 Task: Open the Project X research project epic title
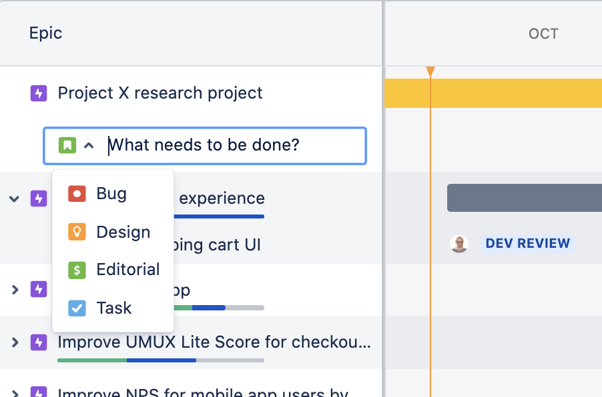click(160, 93)
